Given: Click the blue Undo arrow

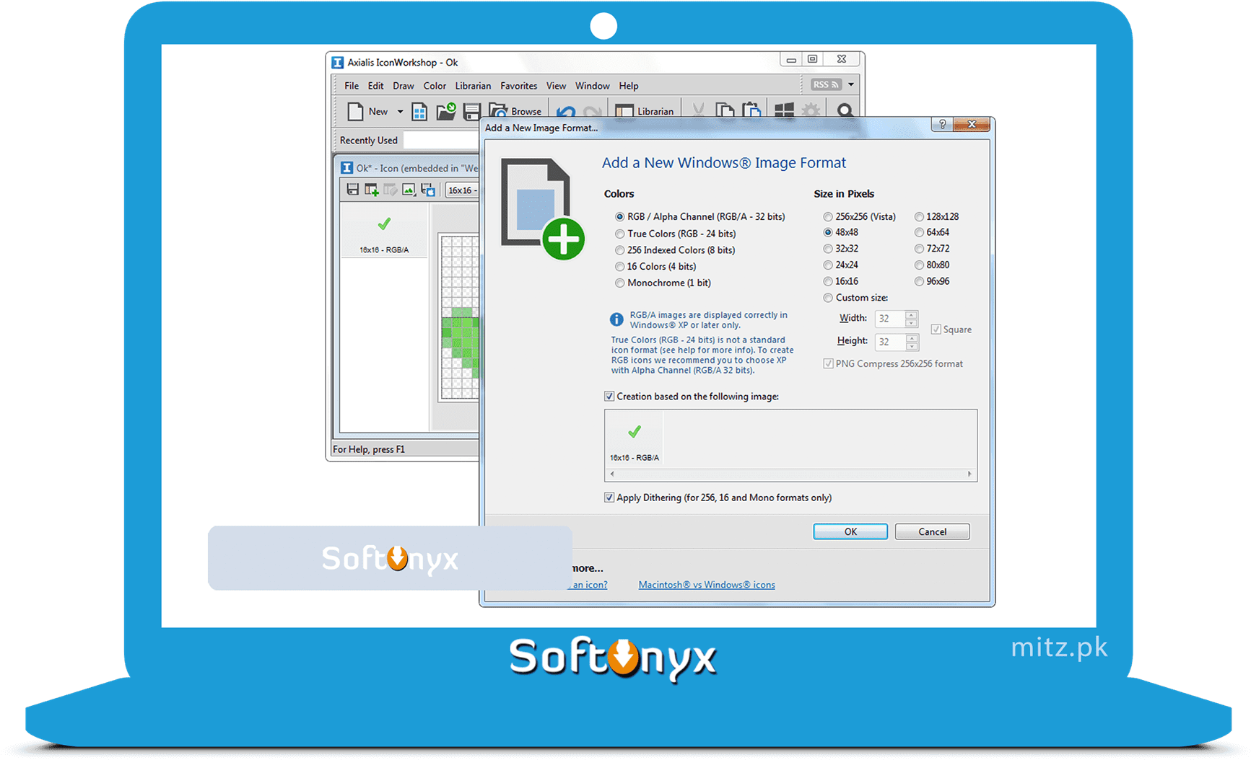Looking at the screenshot, I should [x=566, y=112].
